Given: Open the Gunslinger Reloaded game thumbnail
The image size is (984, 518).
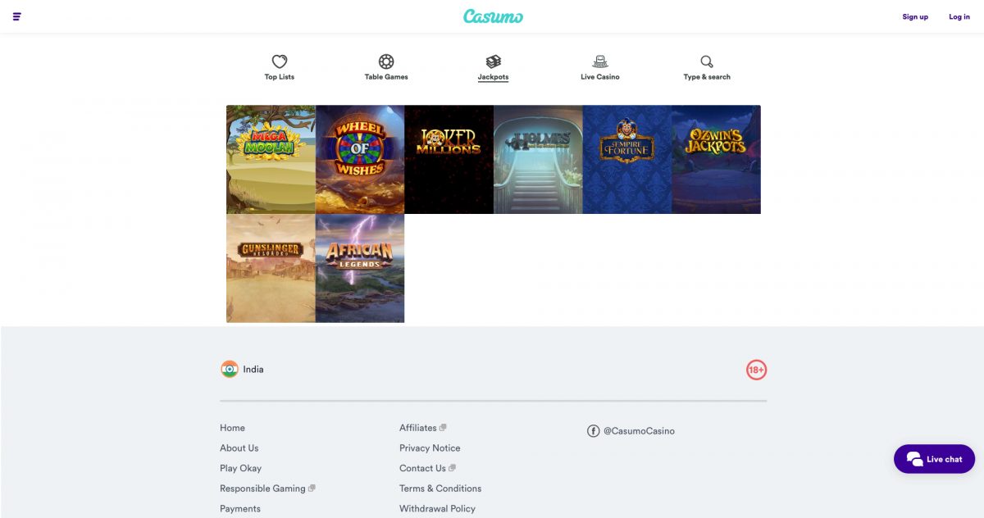Looking at the screenshot, I should pyautogui.click(x=271, y=268).
